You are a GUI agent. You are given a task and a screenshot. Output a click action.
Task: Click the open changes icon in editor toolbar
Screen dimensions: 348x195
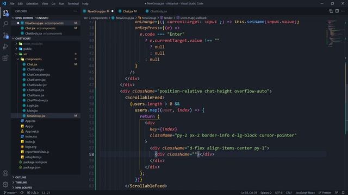tap(331, 11)
